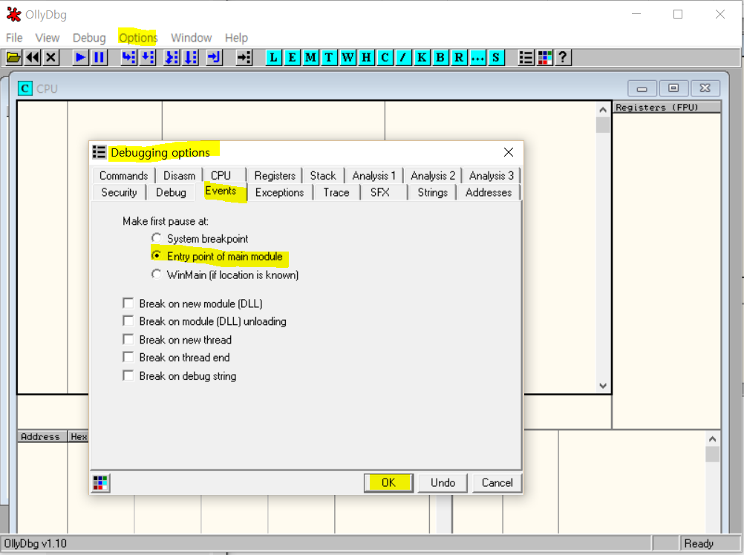Open Handles window with H button
The image size is (744, 555).
tap(366, 58)
